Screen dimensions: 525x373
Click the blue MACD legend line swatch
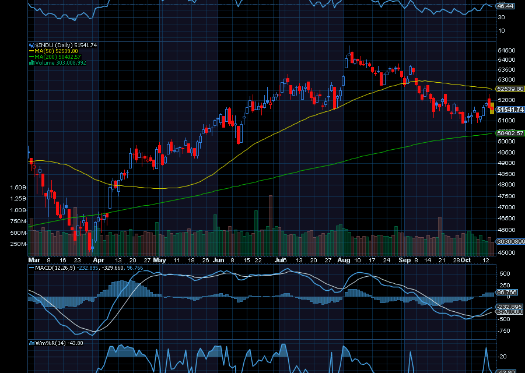pos(32,268)
